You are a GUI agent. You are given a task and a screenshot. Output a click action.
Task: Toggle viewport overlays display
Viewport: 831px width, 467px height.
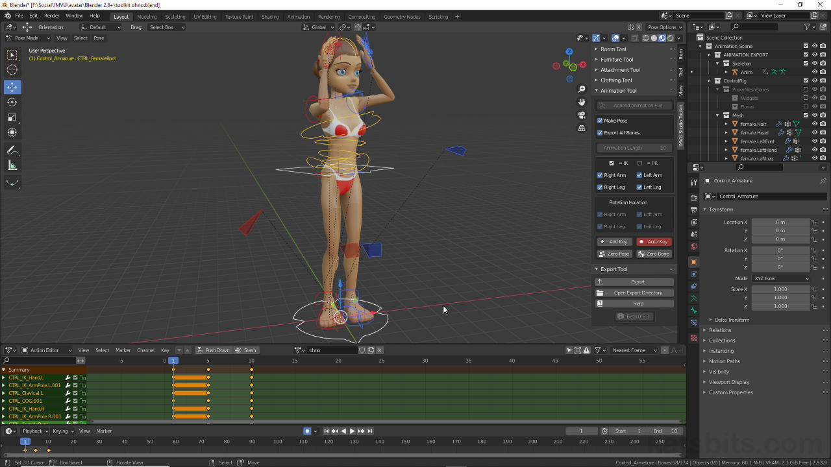615,38
